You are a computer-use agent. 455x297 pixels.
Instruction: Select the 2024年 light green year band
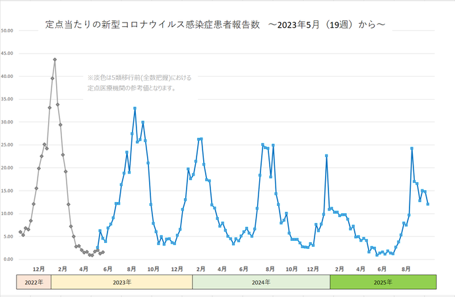pos(261,282)
